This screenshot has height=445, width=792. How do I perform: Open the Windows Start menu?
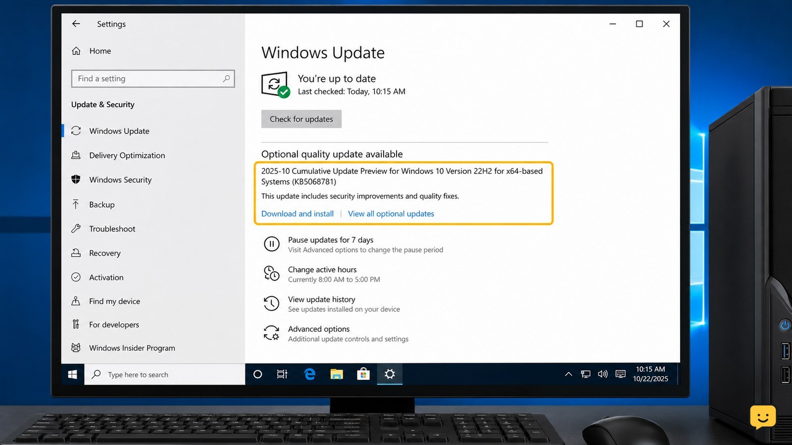(72, 374)
